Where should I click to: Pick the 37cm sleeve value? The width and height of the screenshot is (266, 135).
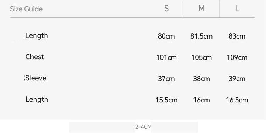coord(166,79)
